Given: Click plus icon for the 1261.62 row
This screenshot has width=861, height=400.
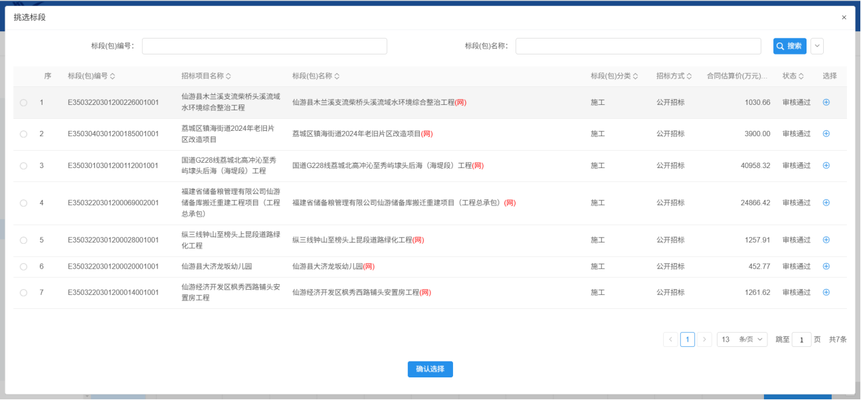Looking at the screenshot, I should [826, 292].
